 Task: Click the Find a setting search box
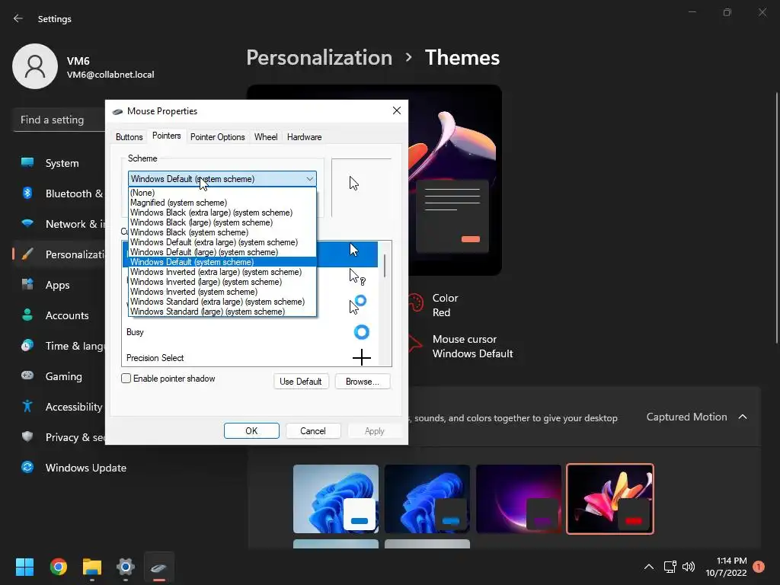(59, 120)
